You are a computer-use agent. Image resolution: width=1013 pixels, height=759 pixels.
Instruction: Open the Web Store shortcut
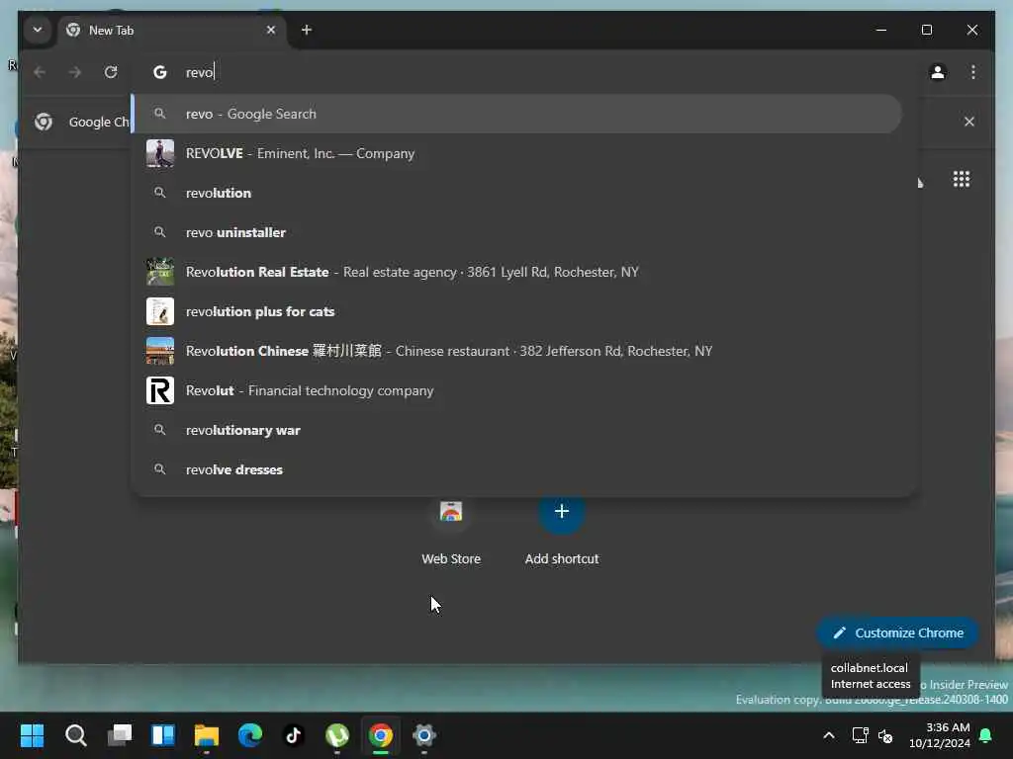(451, 531)
